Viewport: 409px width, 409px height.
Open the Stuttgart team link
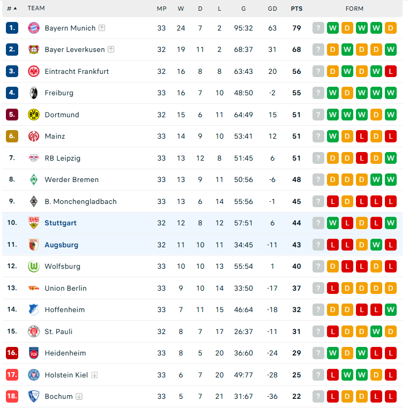[x=61, y=223]
